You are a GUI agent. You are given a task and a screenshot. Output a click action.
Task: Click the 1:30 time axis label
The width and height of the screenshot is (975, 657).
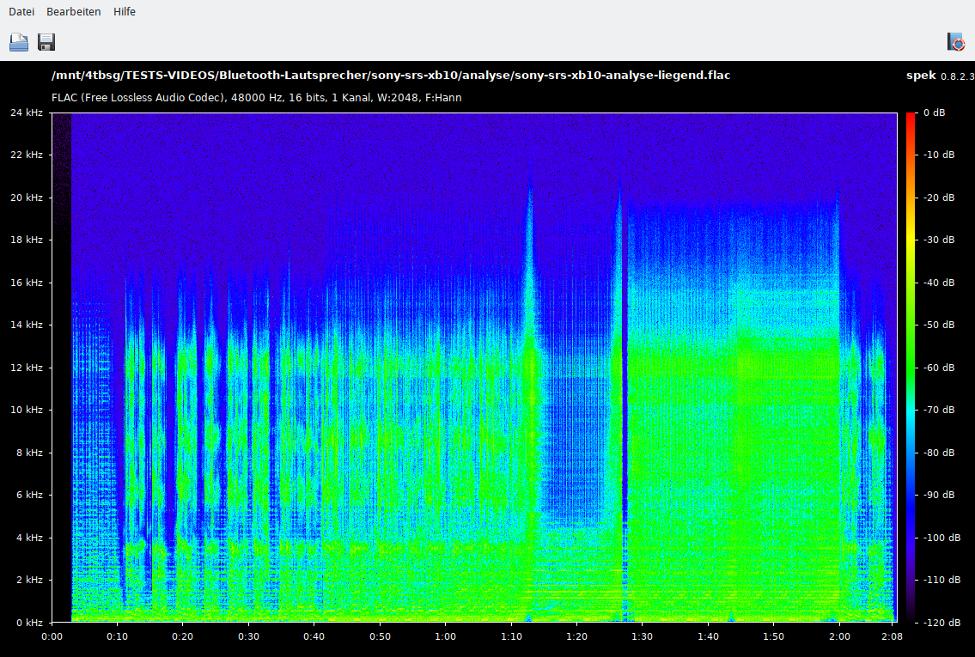coord(643,636)
